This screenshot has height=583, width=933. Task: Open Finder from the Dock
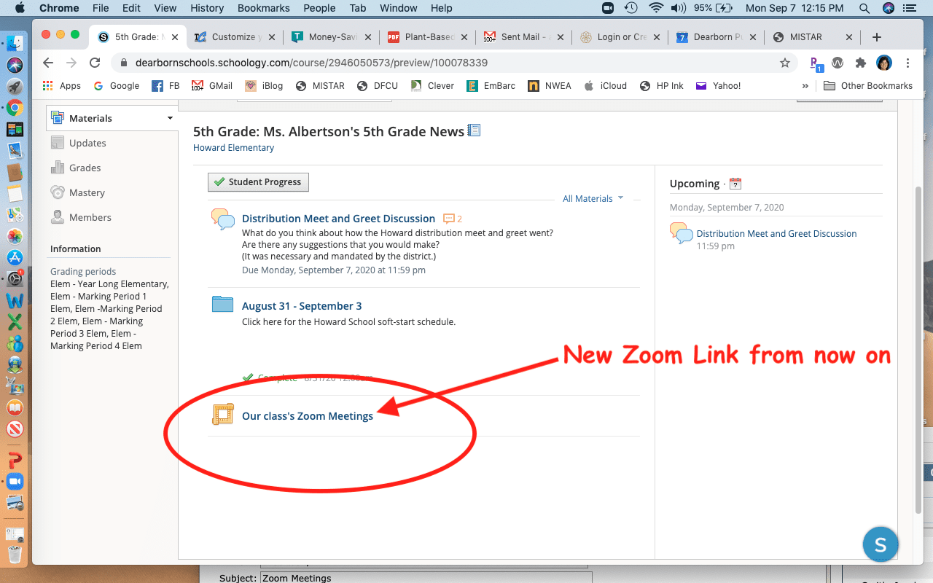point(15,45)
